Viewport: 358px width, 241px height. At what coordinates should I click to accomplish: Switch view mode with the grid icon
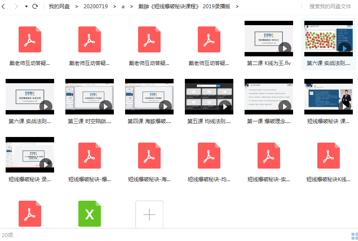click(x=355, y=236)
